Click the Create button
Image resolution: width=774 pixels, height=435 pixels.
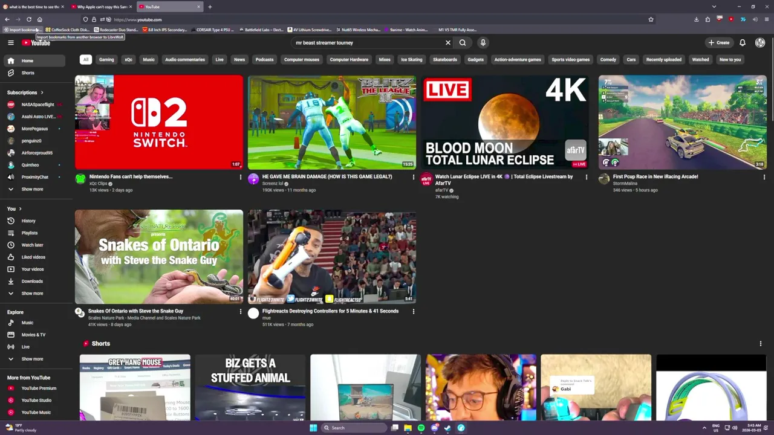(x=719, y=43)
